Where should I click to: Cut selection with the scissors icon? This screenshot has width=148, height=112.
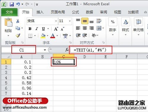(18, 21)
